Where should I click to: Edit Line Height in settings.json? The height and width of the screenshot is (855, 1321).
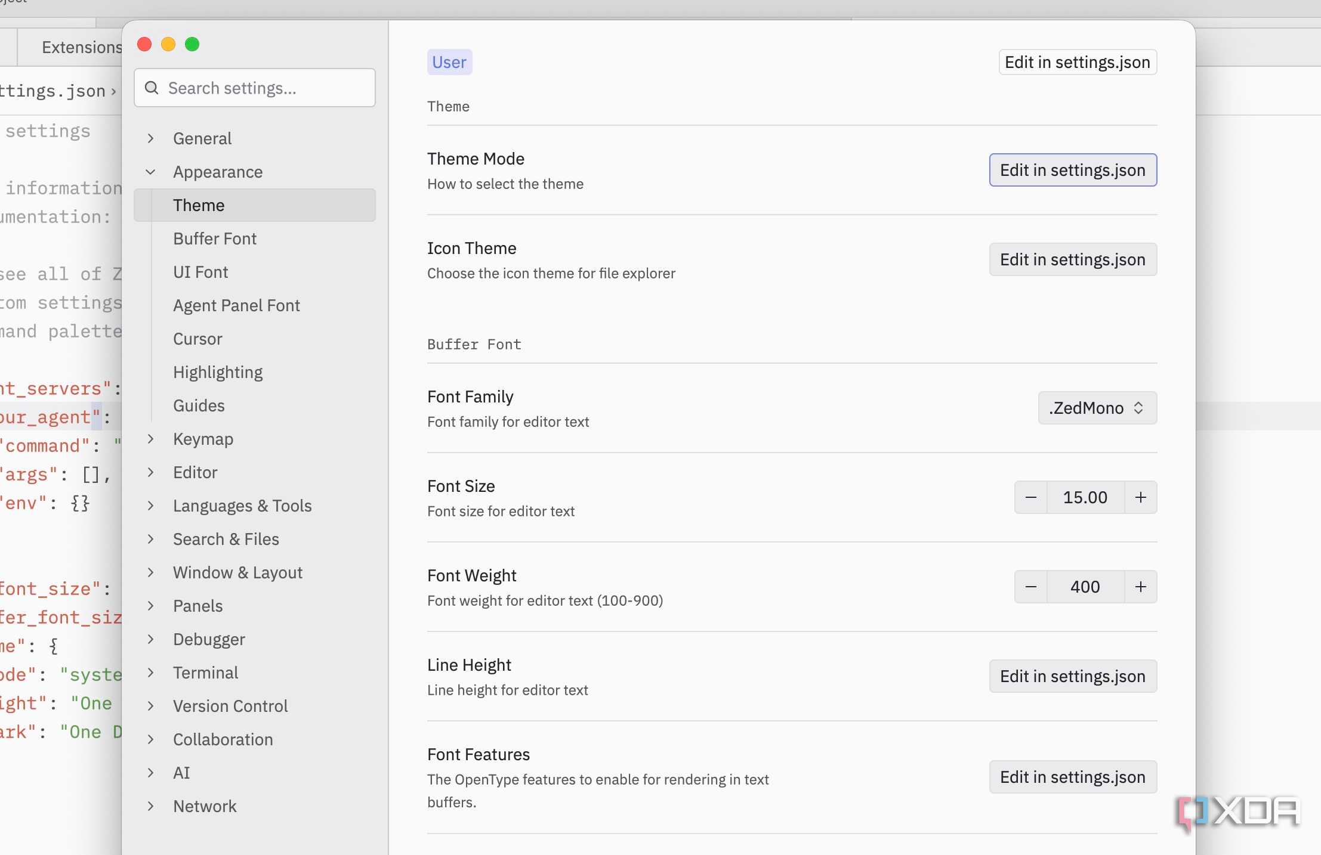(x=1073, y=676)
